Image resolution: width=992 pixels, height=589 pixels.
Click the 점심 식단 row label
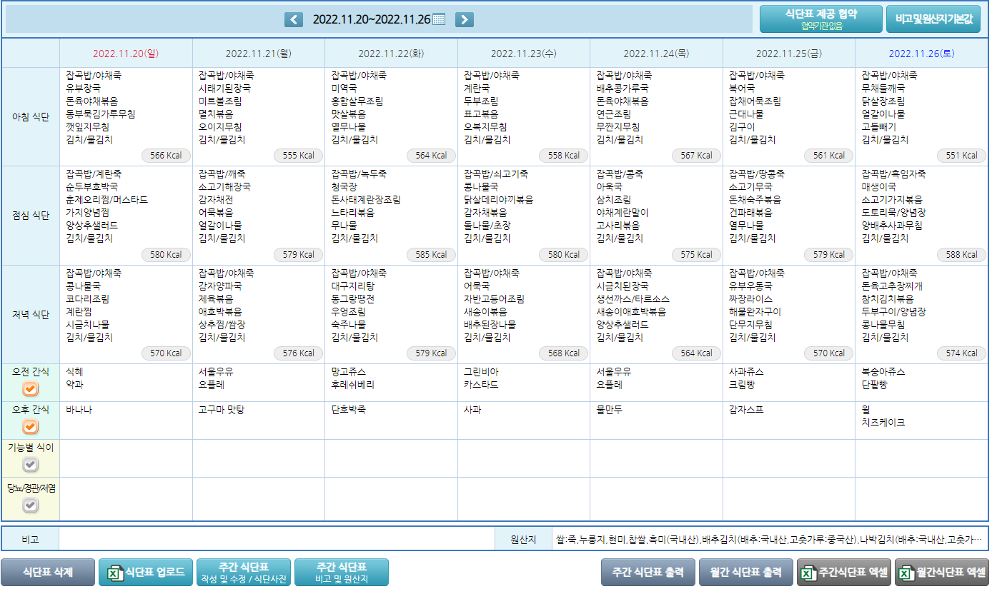click(30, 216)
